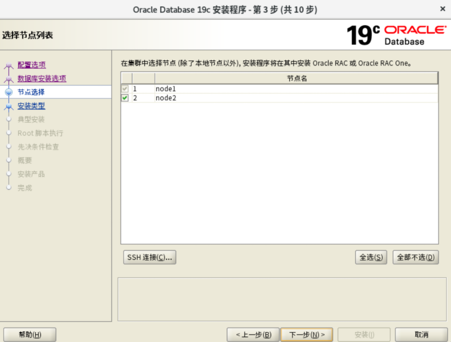The image size is (451, 342).
Task: Click the 配置选项 step icon in sidebar
Action: click(x=9, y=66)
